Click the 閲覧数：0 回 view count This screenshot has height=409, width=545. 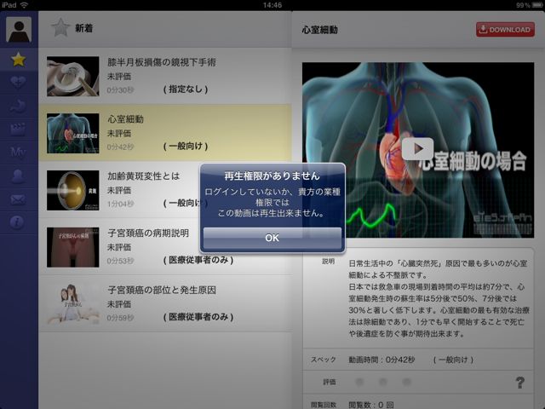(x=371, y=405)
